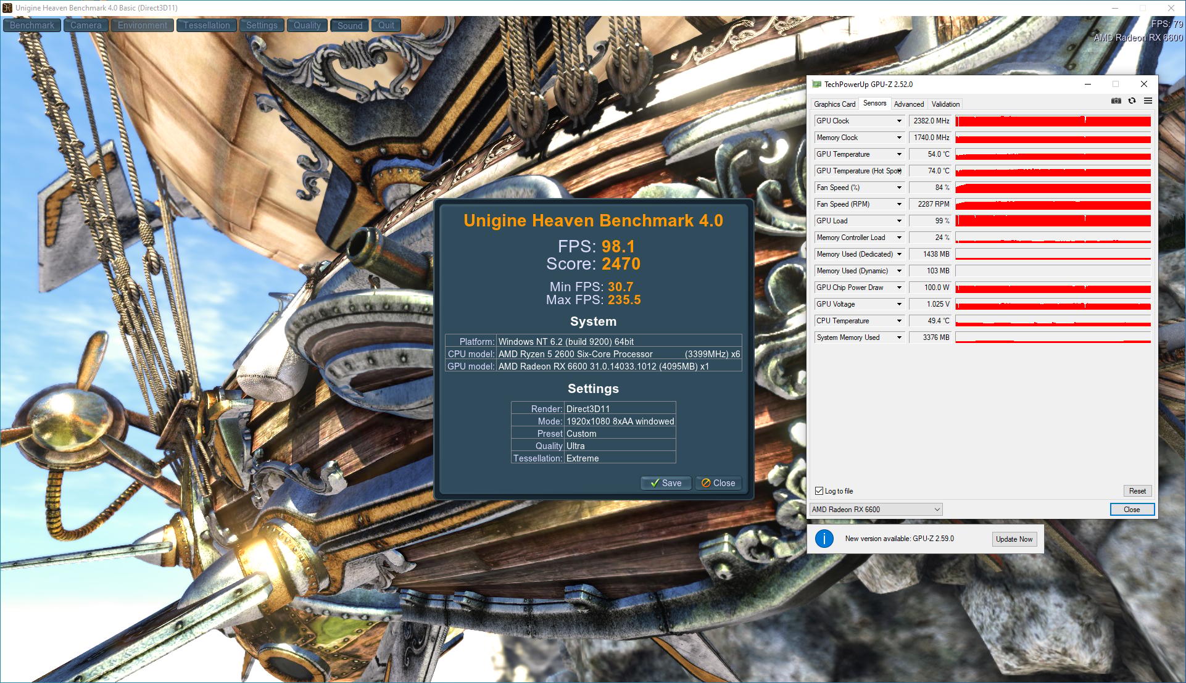Reset the GPU-Z sensor readings
Screen dimensions: 1186x683
point(1137,491)
